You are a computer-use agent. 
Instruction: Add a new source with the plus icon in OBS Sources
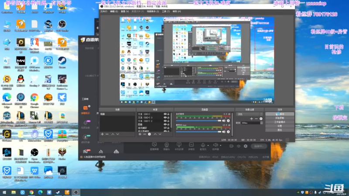click(x=140, y=134)
